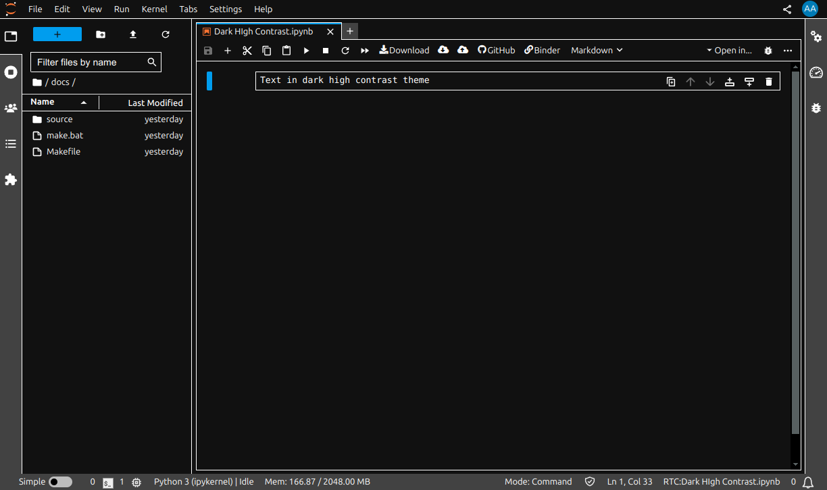Click the Download toolbar button
Screen dimensions: 827x490
[x=404, y=50]
